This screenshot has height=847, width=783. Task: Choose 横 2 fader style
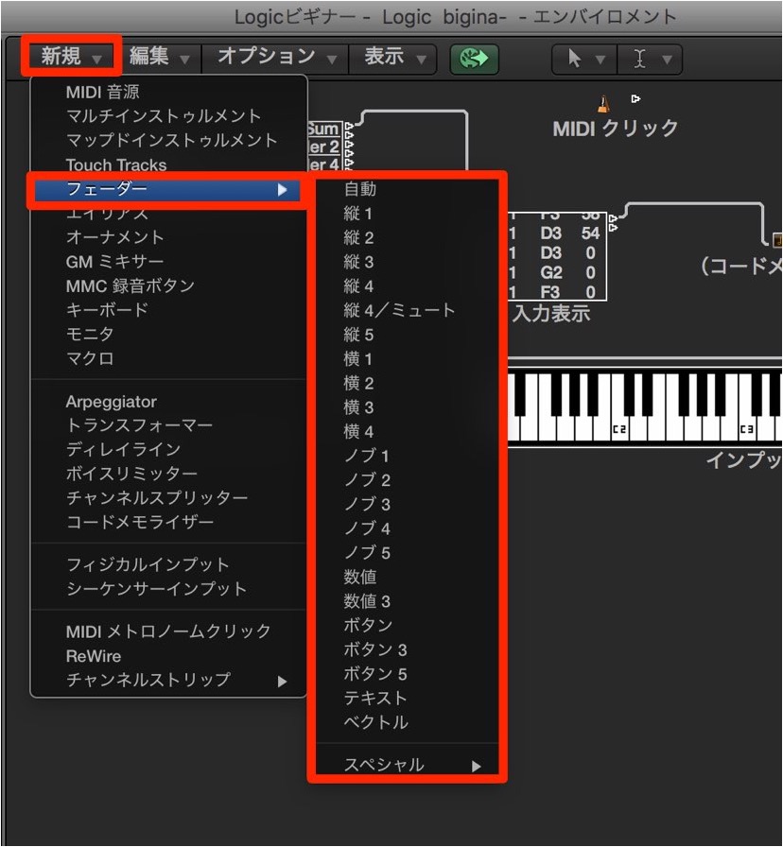pos(407,384)
